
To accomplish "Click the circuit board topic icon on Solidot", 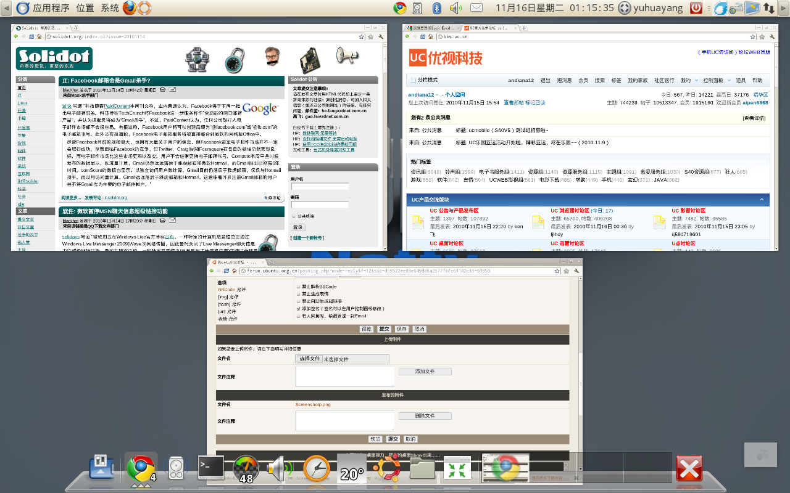I will point(310,59).
